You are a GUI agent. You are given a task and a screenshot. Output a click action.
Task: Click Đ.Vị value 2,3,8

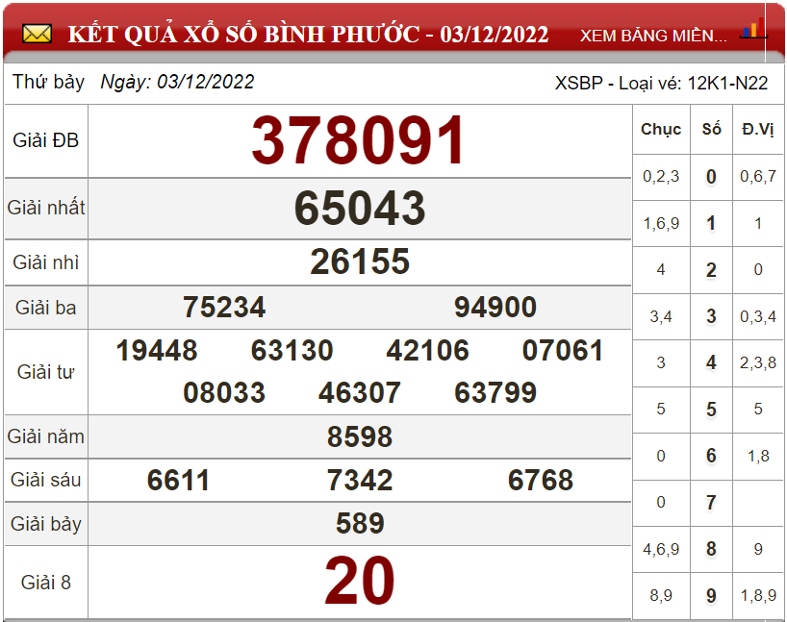point(758,362)
